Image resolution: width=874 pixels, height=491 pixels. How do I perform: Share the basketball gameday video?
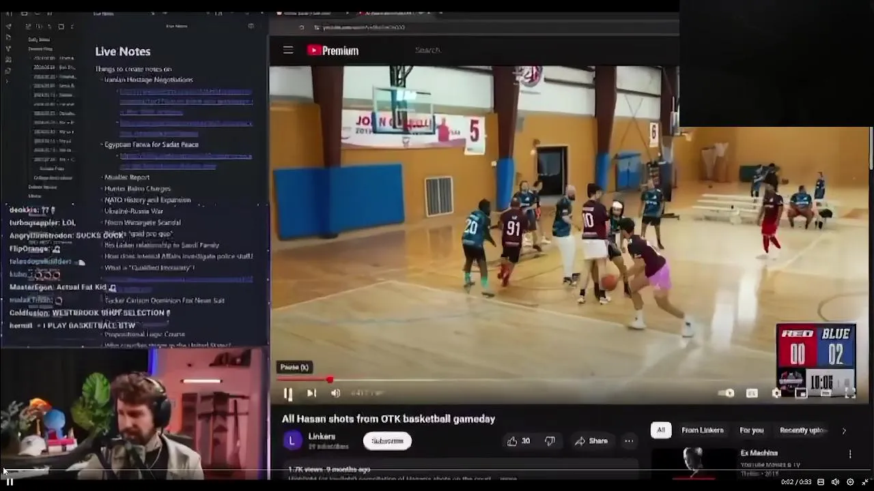coord(591,441)
